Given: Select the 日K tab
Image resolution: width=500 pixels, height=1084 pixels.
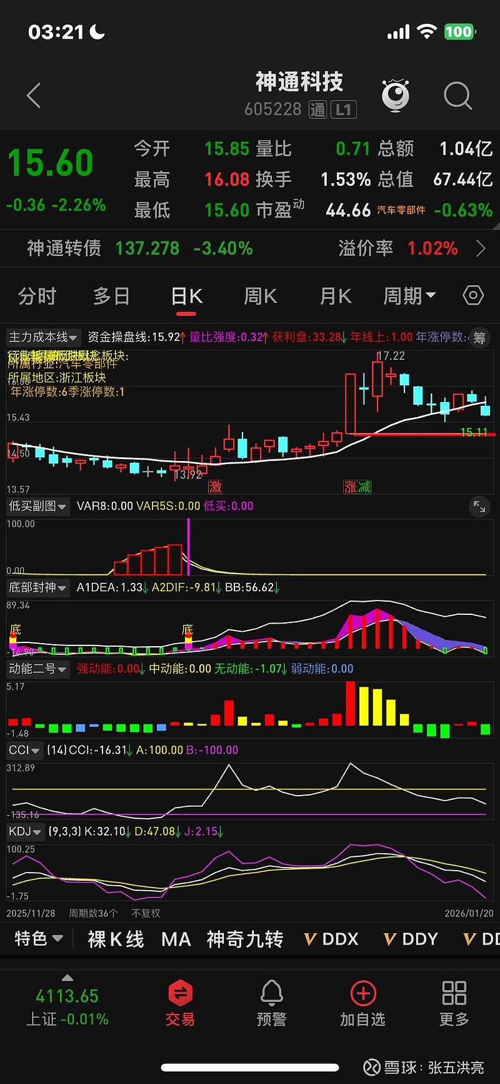Looking at the screenshot, I should [187, 296].
